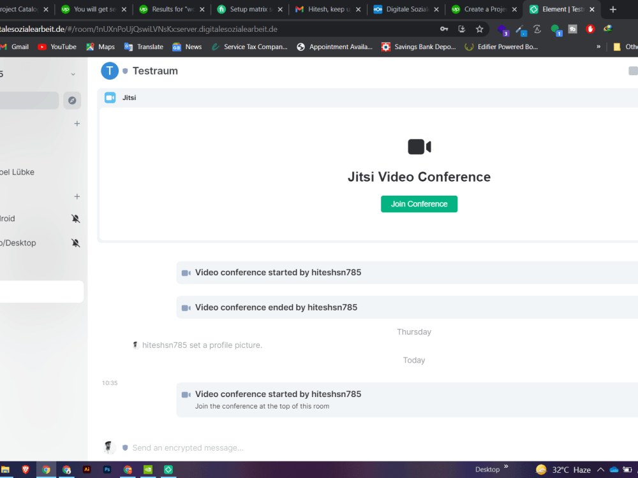Click the Jitsi widget camera icon

110,98
